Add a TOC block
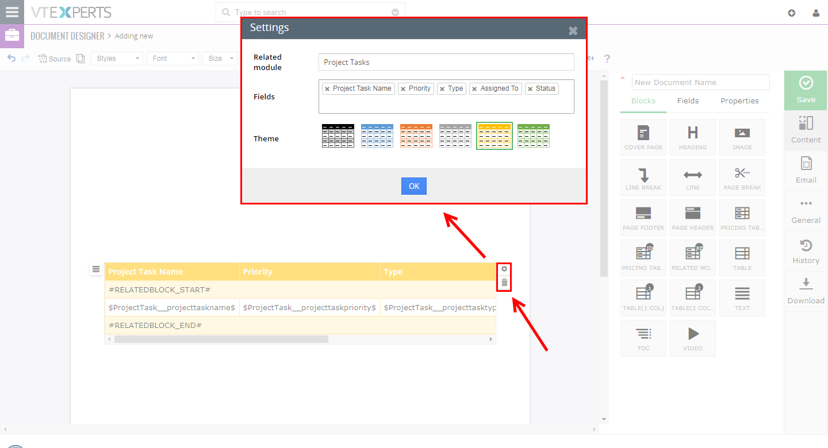This screenshot has width=828, height=448. (643, 338)
